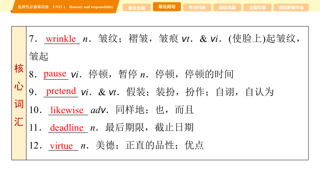Click the definition 最后期限，截止日期

point(149,128)
